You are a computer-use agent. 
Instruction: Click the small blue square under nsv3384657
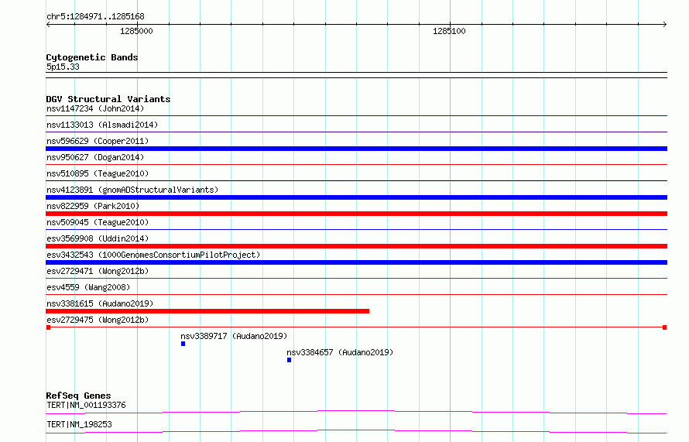pyautogui.click(x=289, y=360)
